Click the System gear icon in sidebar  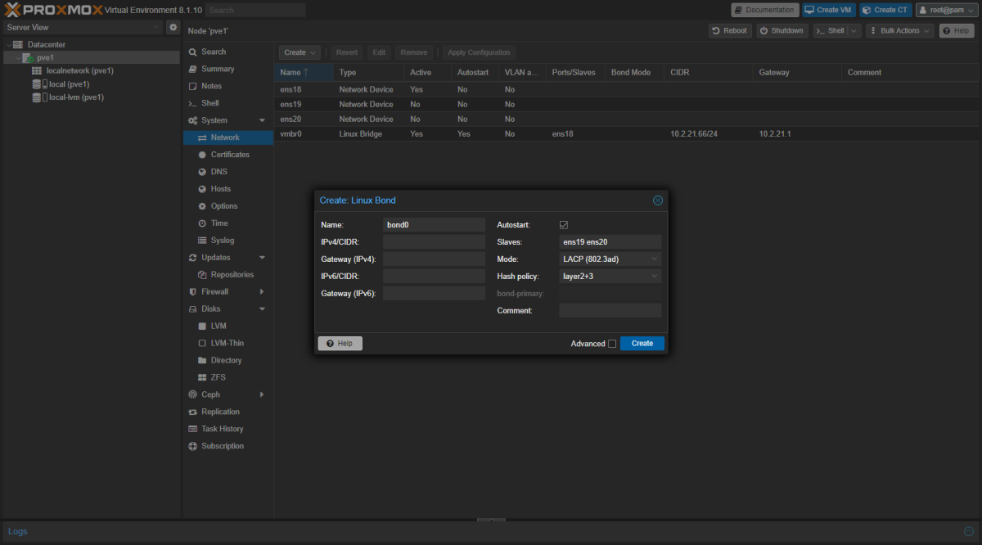click(193, 120)
